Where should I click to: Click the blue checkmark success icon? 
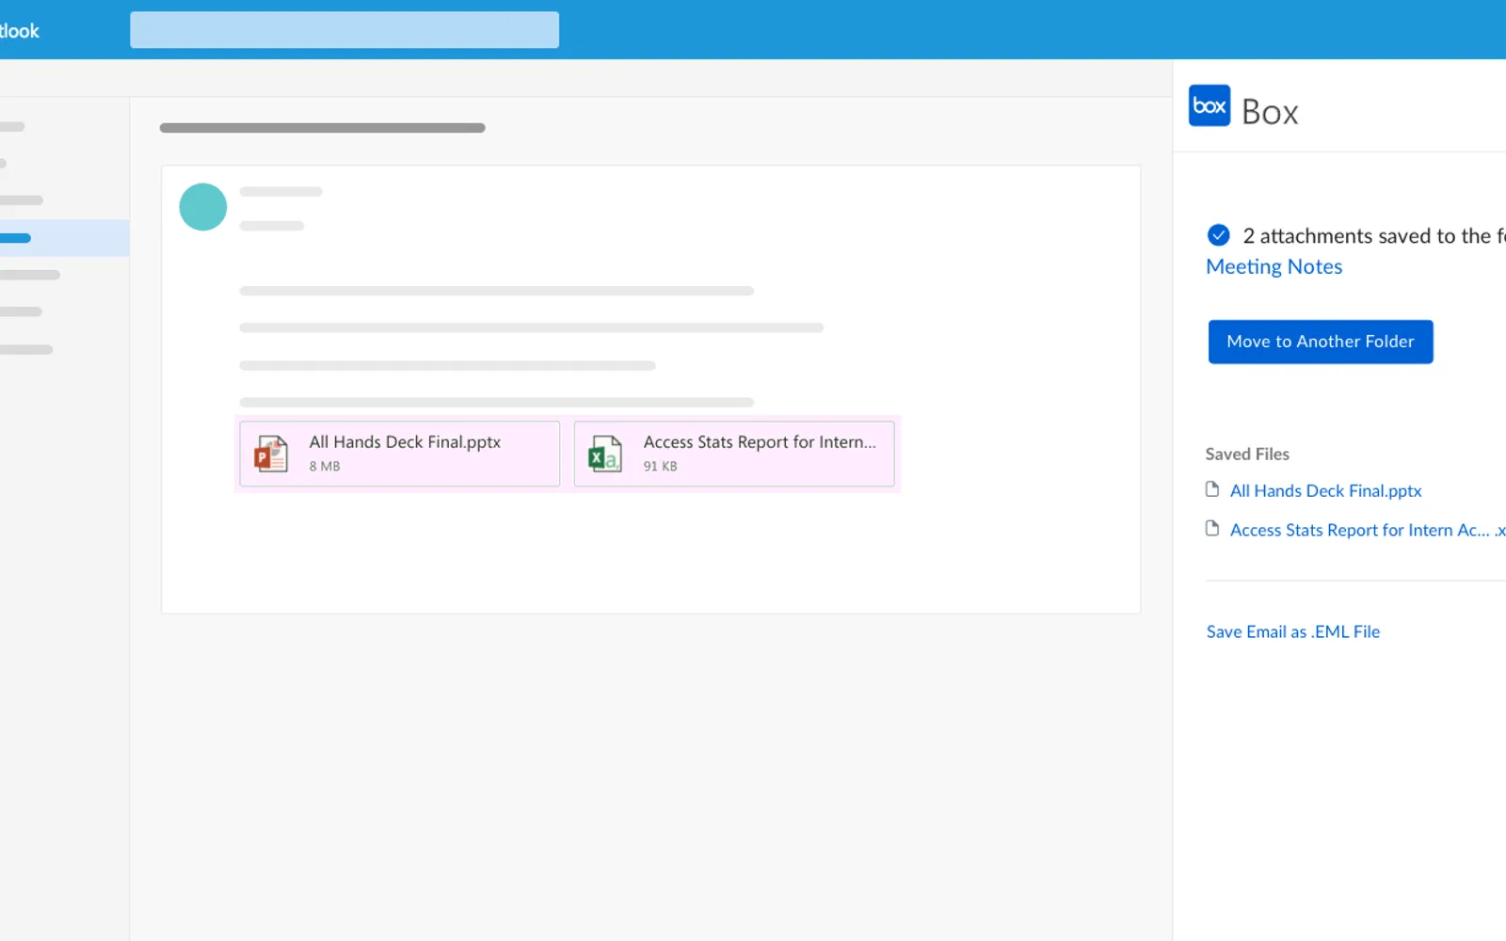click(x=1218, y=235)
